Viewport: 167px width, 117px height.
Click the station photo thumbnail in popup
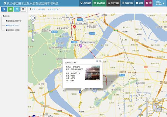click(x=92, y=73)
